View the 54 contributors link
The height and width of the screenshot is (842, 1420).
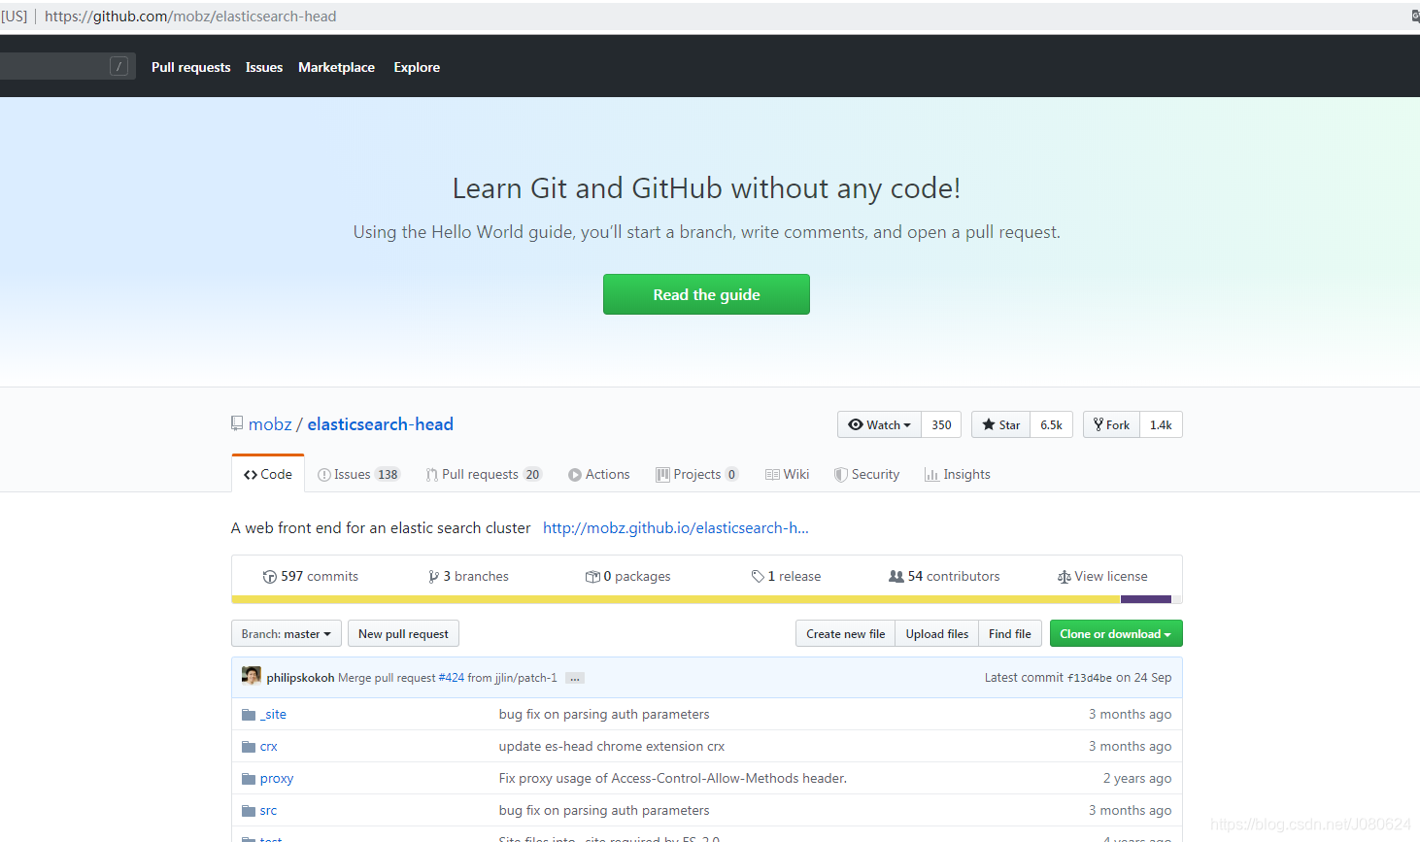coord(944,577)
